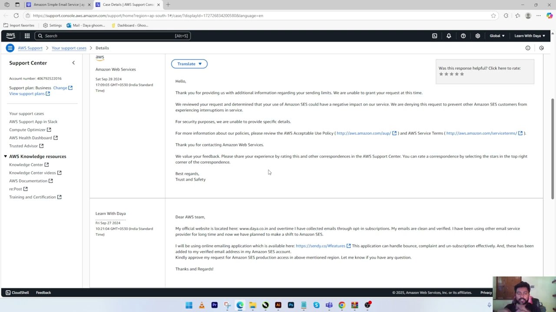The width and height of the screenshot is (556, 312).
Task: Collapse the Support Center sidebar
Action: click(x=73, y=63)
